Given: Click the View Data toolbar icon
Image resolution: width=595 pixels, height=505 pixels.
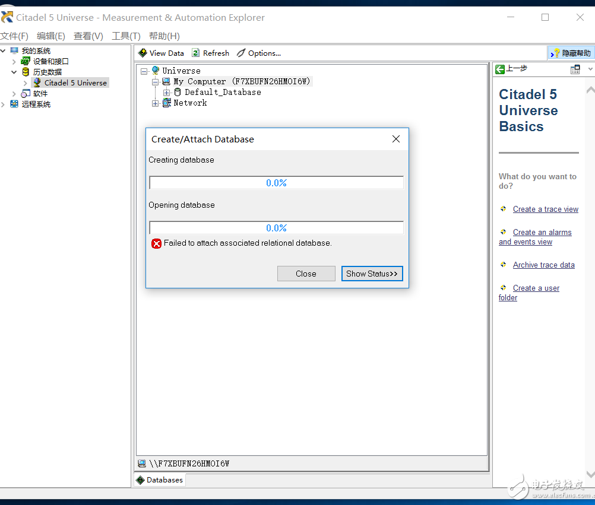Looking at the screenshot, I should (x=143, y=53).
